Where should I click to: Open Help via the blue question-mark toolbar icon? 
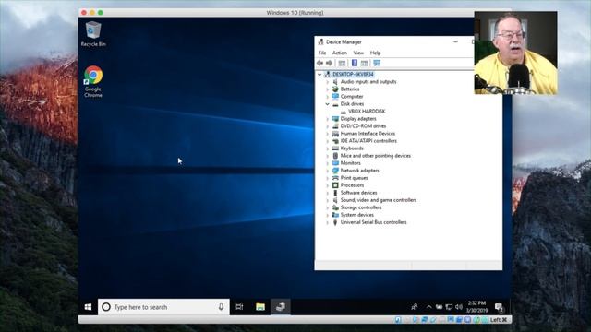[x=355, y=63]
